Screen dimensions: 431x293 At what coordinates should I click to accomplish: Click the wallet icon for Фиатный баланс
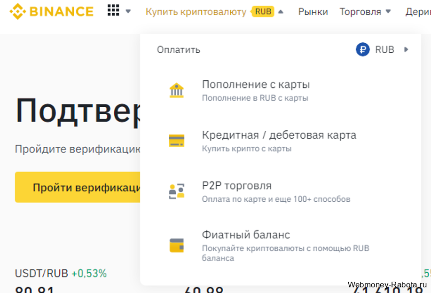176,245
